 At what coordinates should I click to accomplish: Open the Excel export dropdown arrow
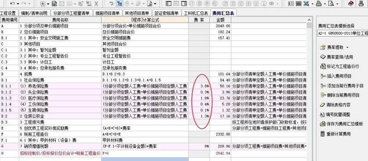pyautogui.click(x=312, y=4)
